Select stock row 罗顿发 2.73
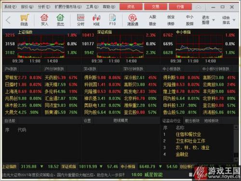This screenshot has width=241, height=181. point(23,78)
